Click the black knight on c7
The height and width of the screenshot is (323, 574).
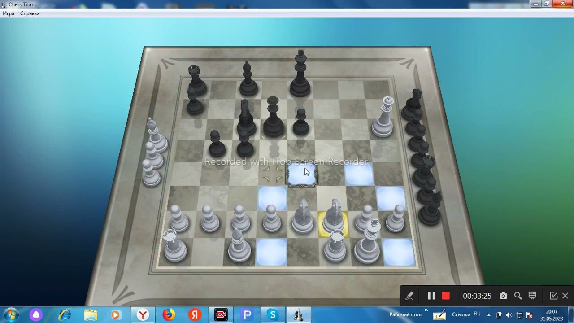click(246, 118)
